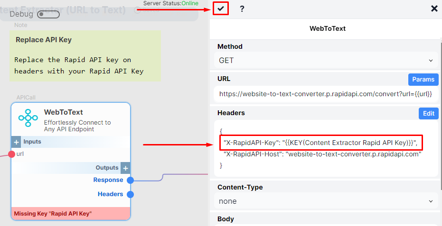This screenshot has width=442, height=226.
Task: Click the note body text about Rapid API key
Action: pyautogui.click(x=79, y=65)
